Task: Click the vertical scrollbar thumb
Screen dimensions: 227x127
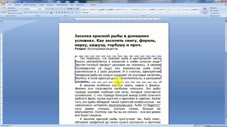Action: [226, 37]
